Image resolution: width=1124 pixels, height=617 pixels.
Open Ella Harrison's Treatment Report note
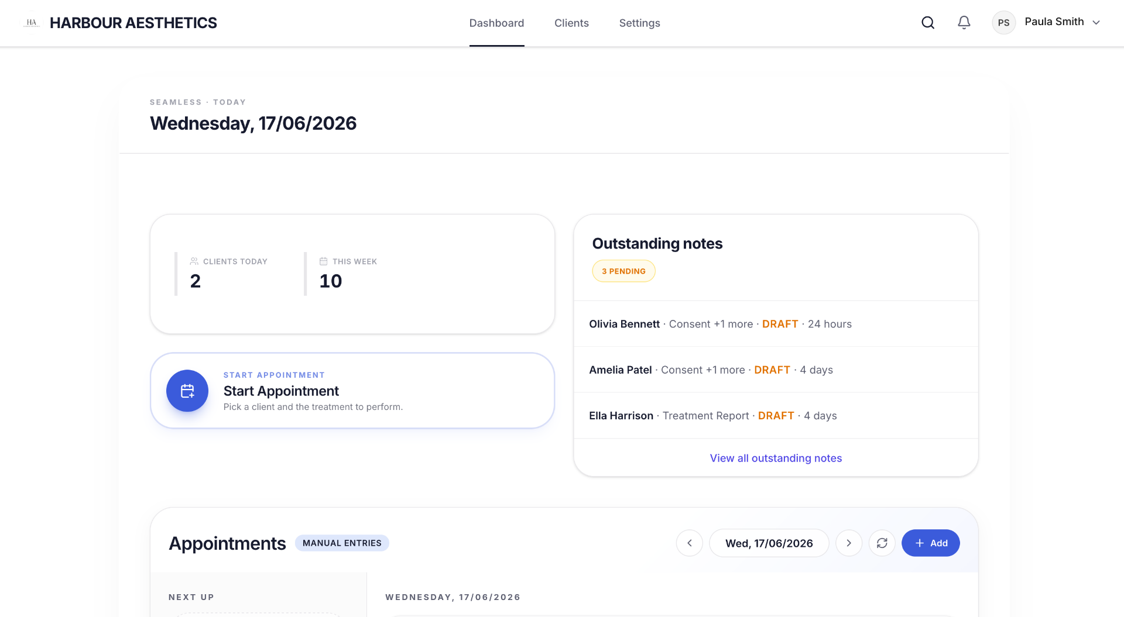click(776, 415)
